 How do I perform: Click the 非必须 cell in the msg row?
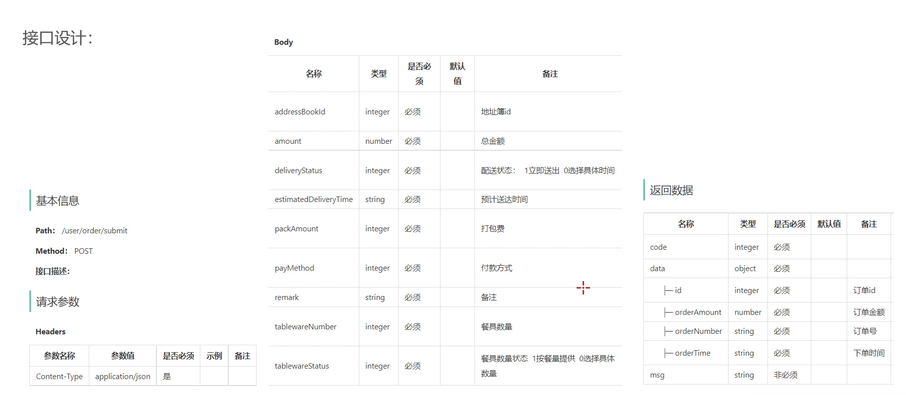coord(785,375)
